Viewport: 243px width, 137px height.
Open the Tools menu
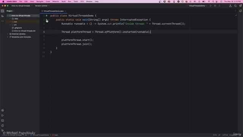pyautogui.click(x=76, y=2)
